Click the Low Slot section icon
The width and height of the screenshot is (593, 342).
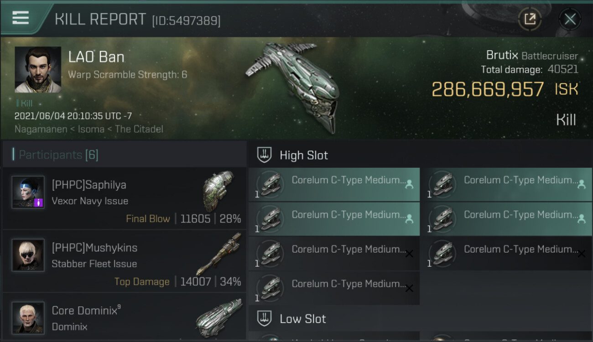(x=265, y=318)
